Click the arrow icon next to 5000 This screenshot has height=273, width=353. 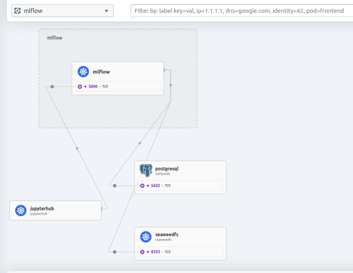[85, 86]
